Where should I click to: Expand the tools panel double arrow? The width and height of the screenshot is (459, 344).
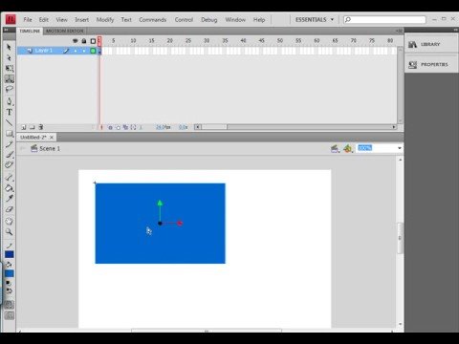click(6, 30)
